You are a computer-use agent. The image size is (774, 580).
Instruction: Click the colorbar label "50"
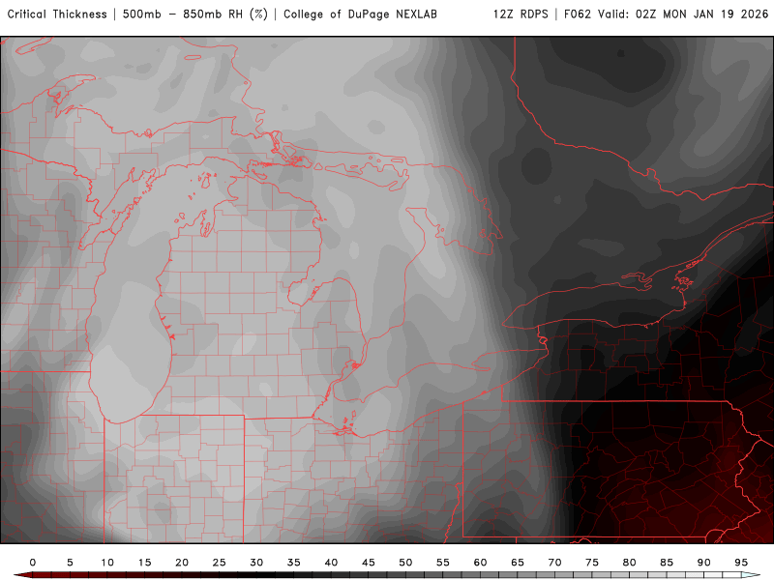(x=405, y=563)
